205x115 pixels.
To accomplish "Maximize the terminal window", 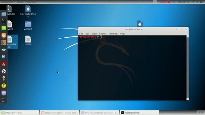I will click(181, 29).
